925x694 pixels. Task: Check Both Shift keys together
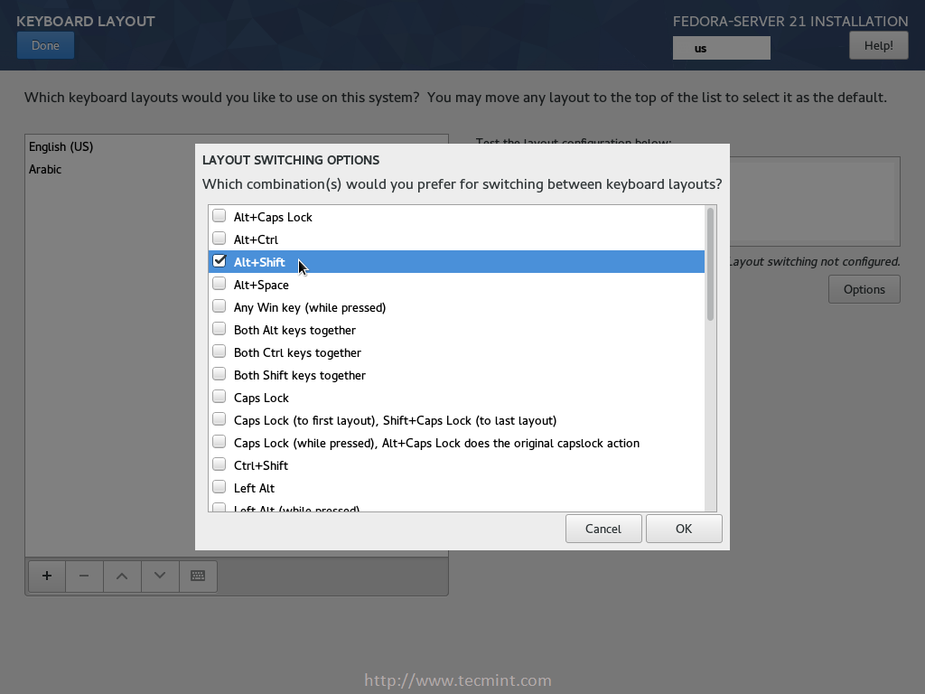pyautogui.click(x=219, y=374)
